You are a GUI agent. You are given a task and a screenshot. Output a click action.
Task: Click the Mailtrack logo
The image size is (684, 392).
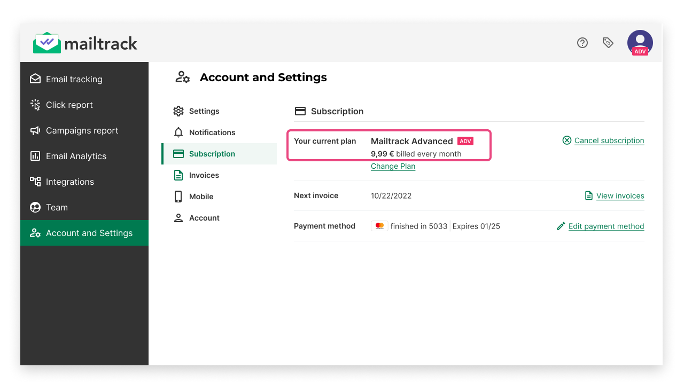[x=85, y=43]
